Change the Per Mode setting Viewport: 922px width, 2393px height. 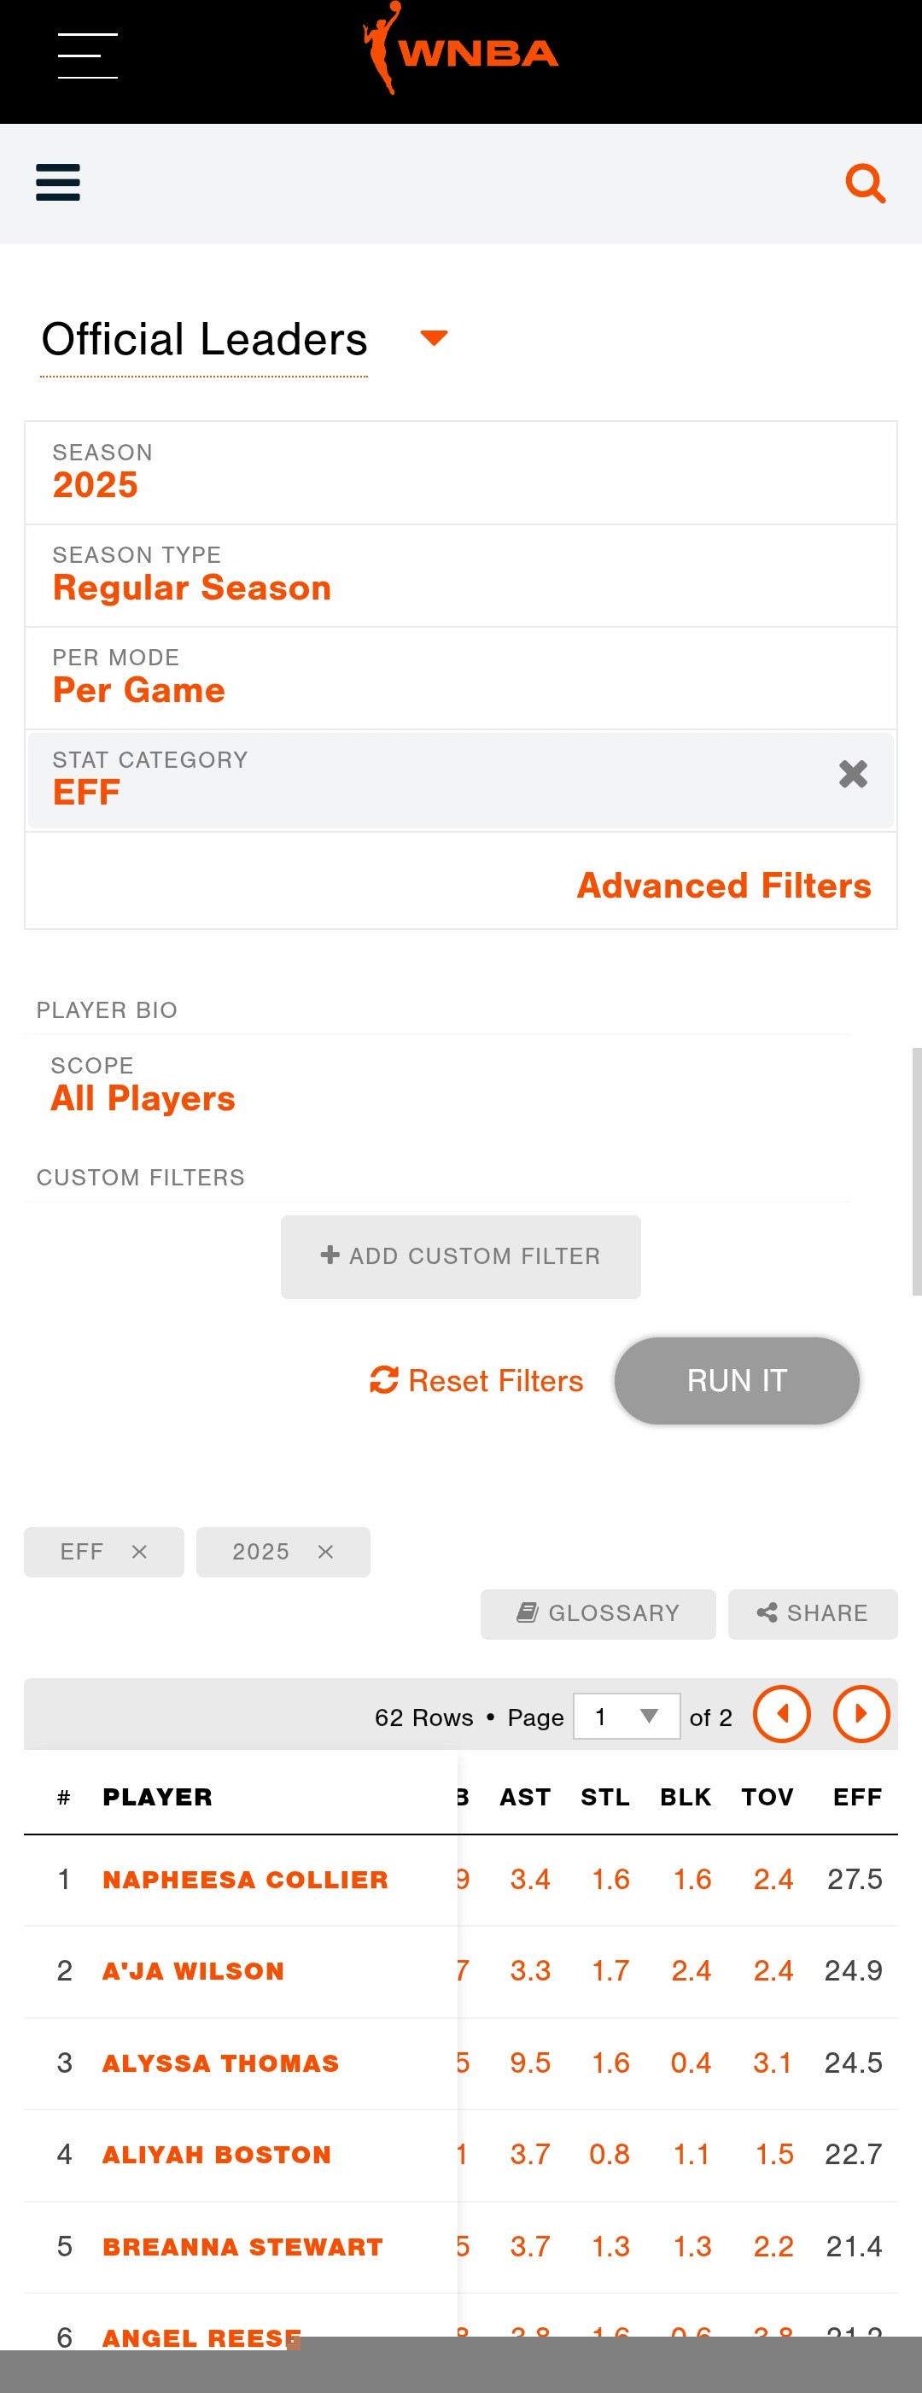pos(460,678)
